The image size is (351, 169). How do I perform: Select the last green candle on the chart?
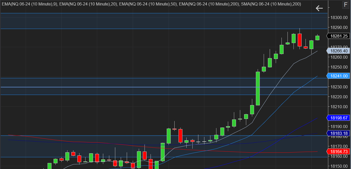coord(317,38)
